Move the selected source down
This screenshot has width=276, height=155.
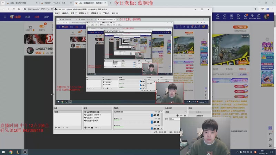pyautogui.click(x=99, y=127)
